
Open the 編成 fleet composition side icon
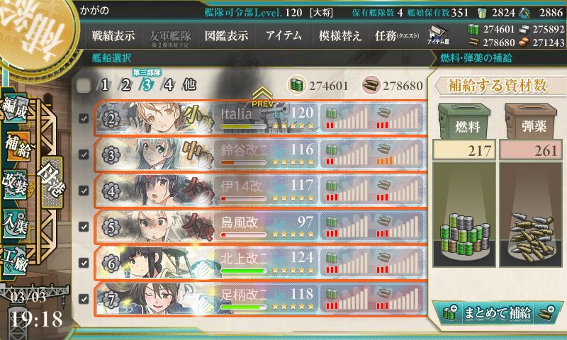15,108
